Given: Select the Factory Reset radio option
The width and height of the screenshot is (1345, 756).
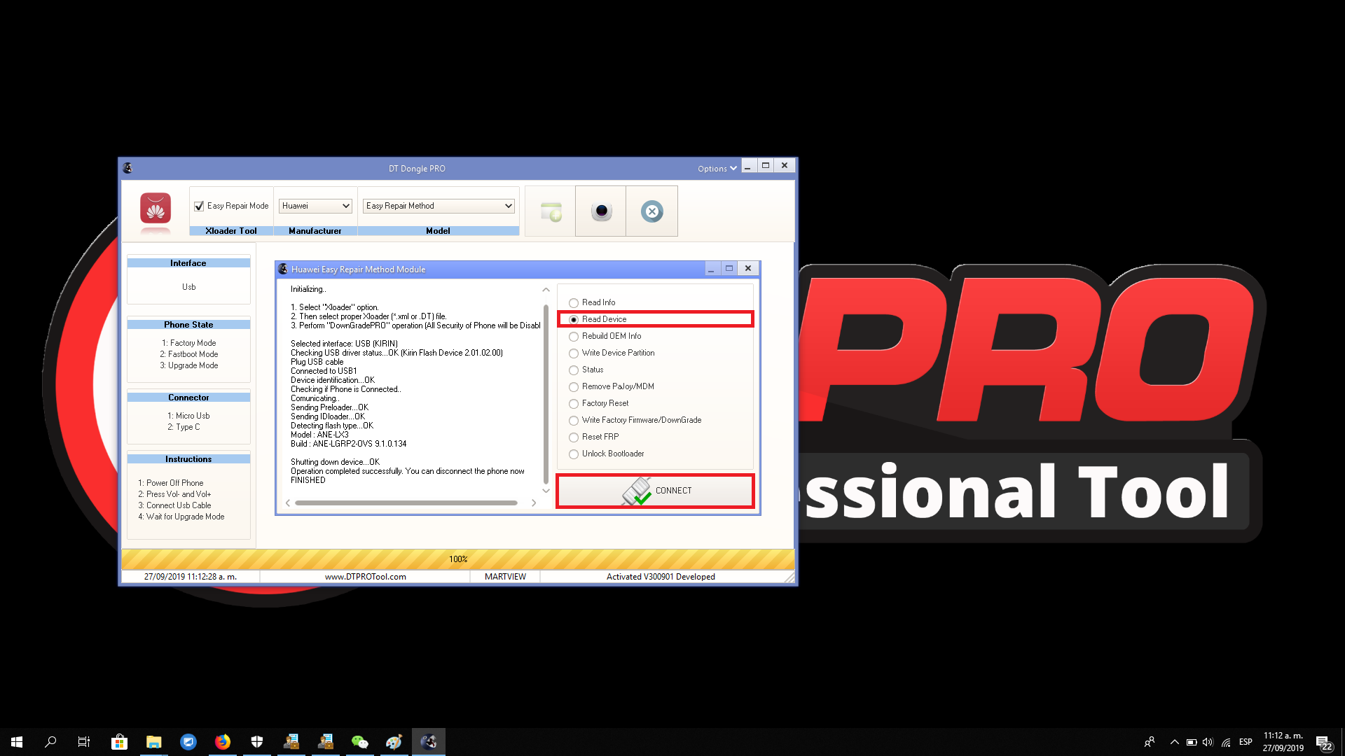Looking at the screenshot, I should point(574,404).
